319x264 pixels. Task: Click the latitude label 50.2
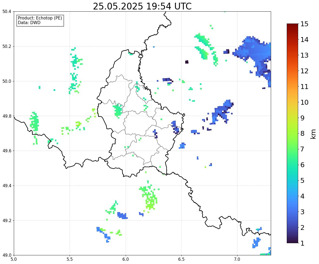[x=7, y=47]
